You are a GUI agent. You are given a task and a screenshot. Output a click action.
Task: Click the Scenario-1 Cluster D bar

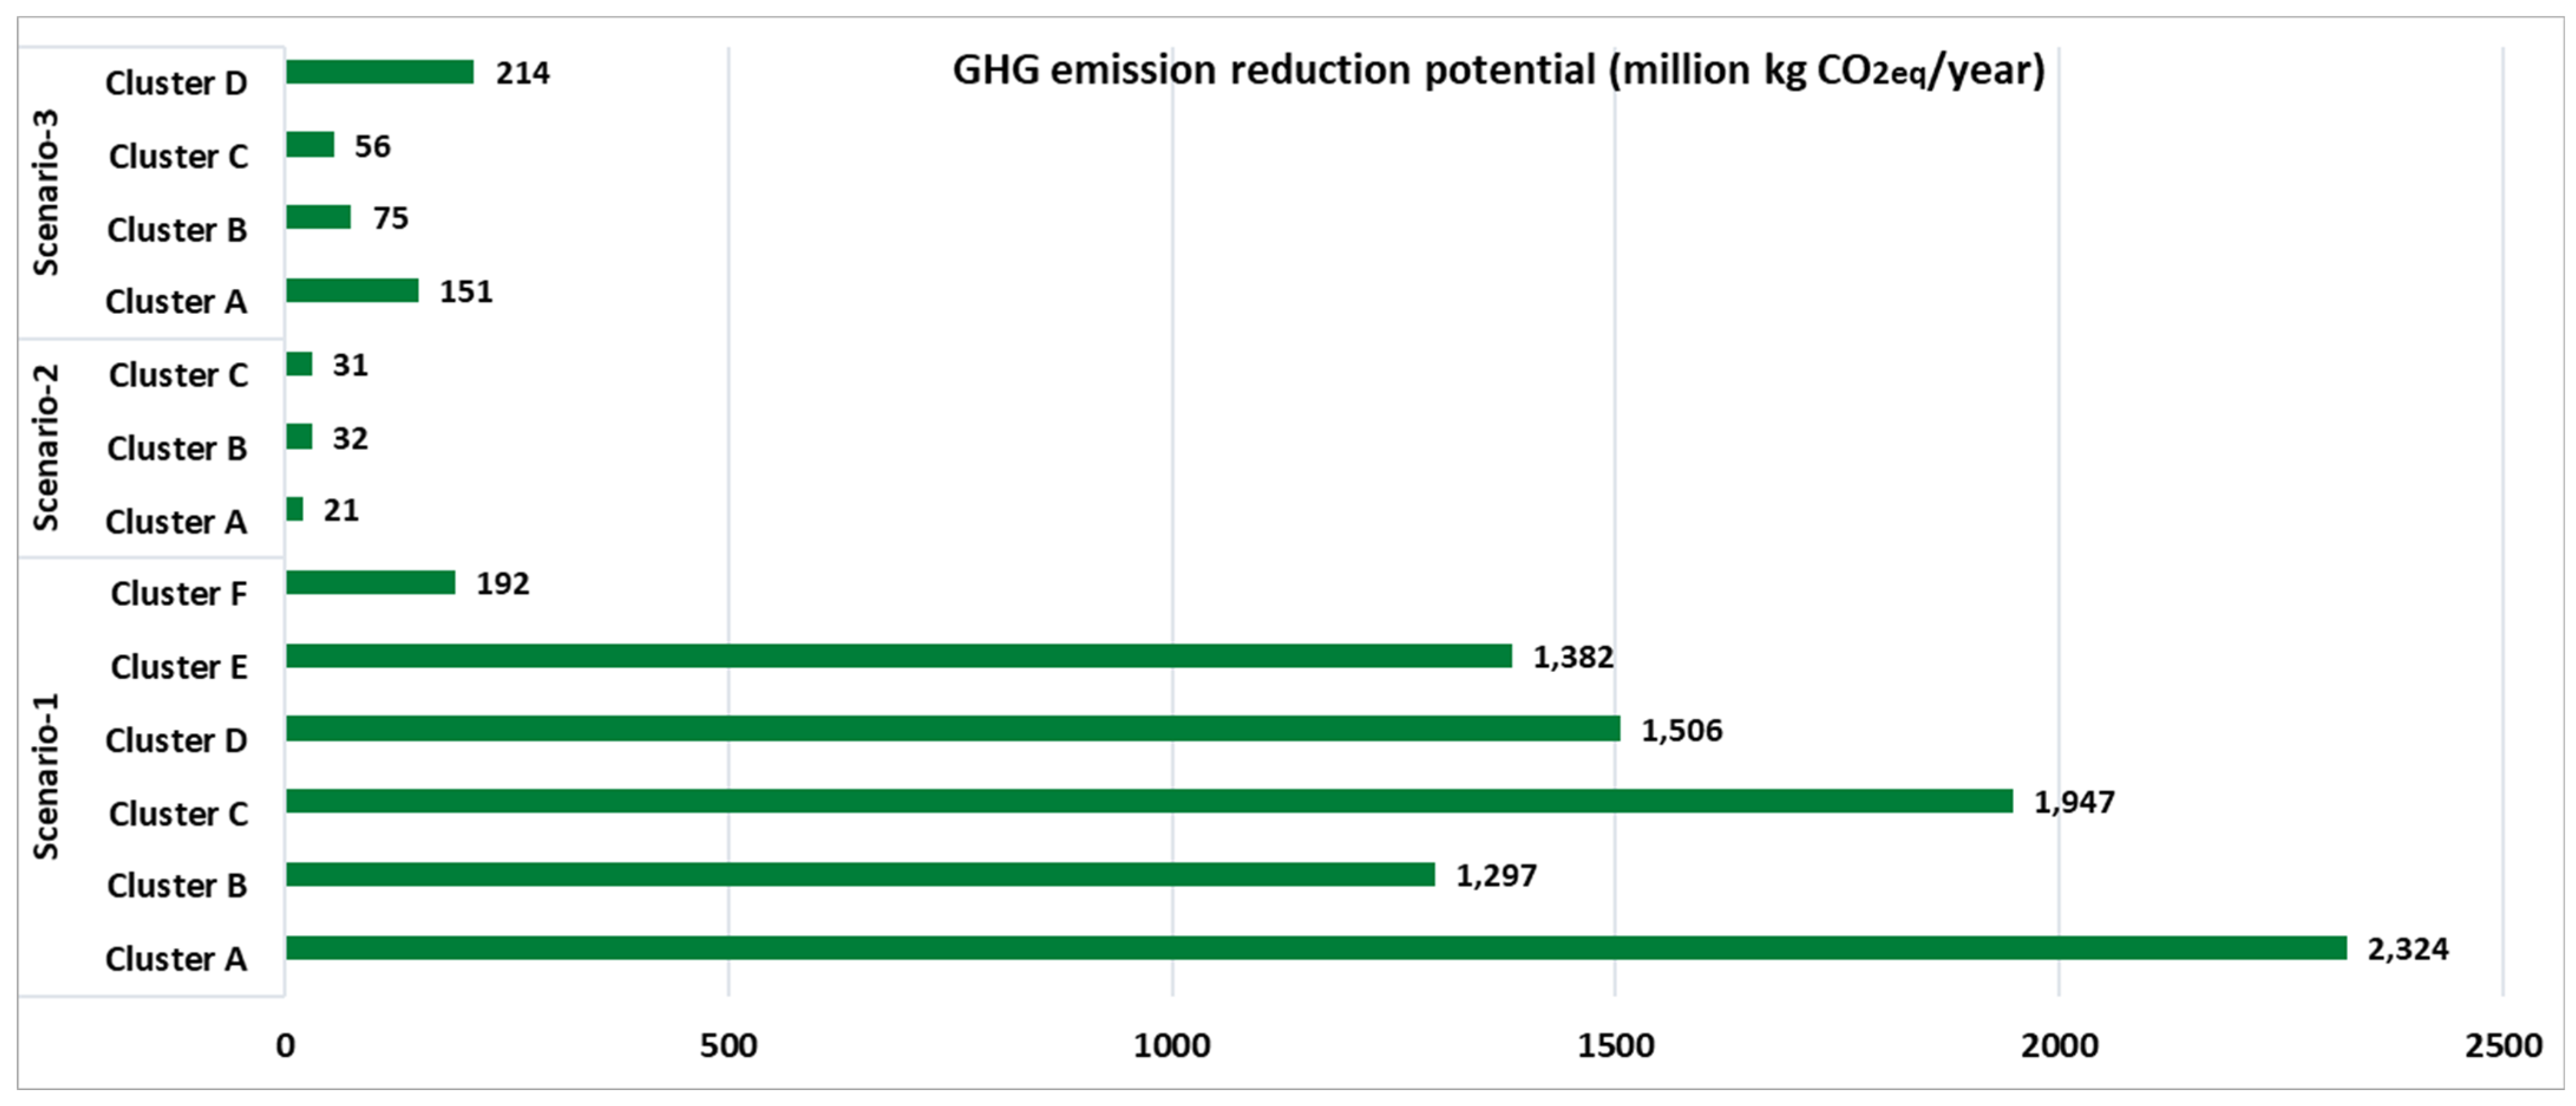[x=953, y=728]
